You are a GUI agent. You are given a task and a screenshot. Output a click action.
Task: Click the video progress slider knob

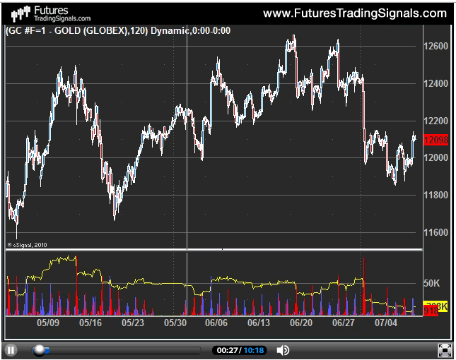pyautogui.click(x=39, y=350)
